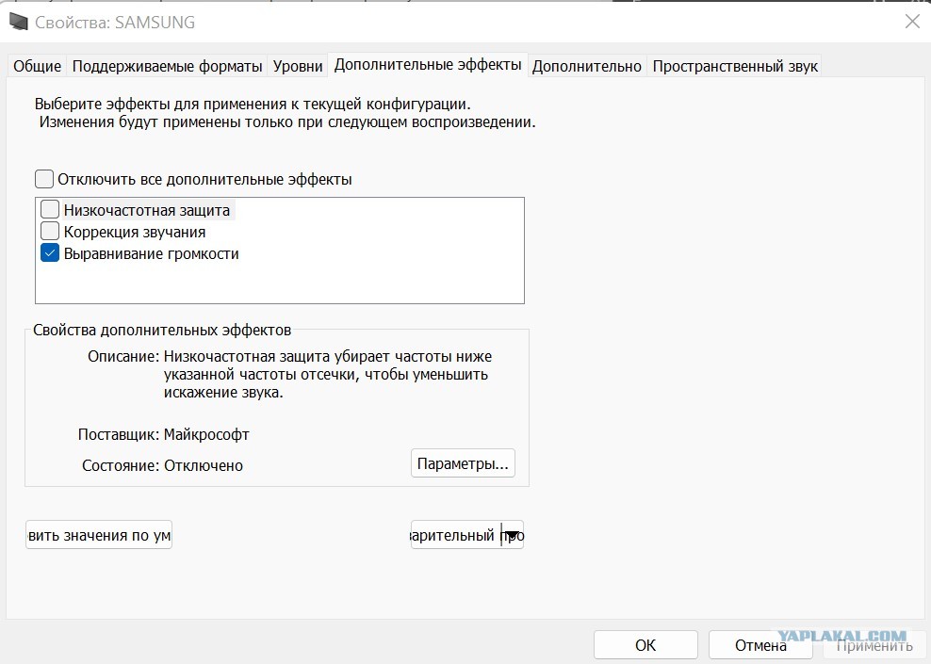Image resolution: width=931 pixels, height=664 pixels.
Task: Click the preview playback button
Action: pyautogui.click(x=455, y=535)
